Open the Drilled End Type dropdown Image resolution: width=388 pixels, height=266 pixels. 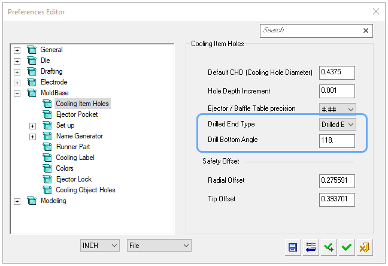pos(338,125)
